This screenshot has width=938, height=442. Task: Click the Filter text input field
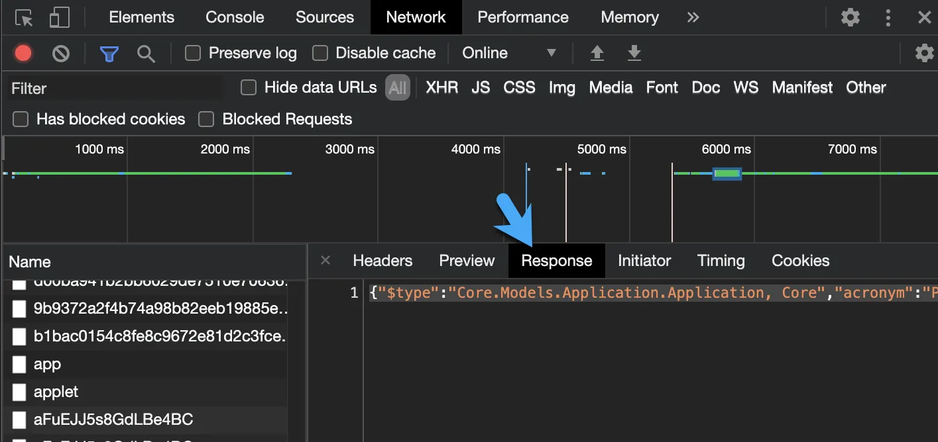pyautogui.click(x=116, y=88)
